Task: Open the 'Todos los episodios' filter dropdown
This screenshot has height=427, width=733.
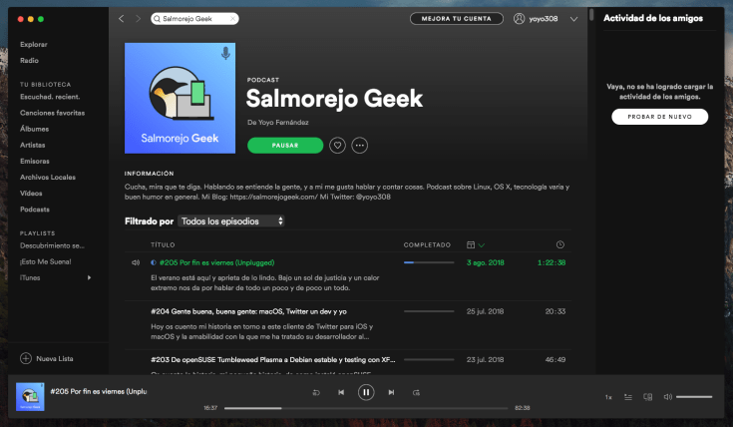Action: coord(231,220)
